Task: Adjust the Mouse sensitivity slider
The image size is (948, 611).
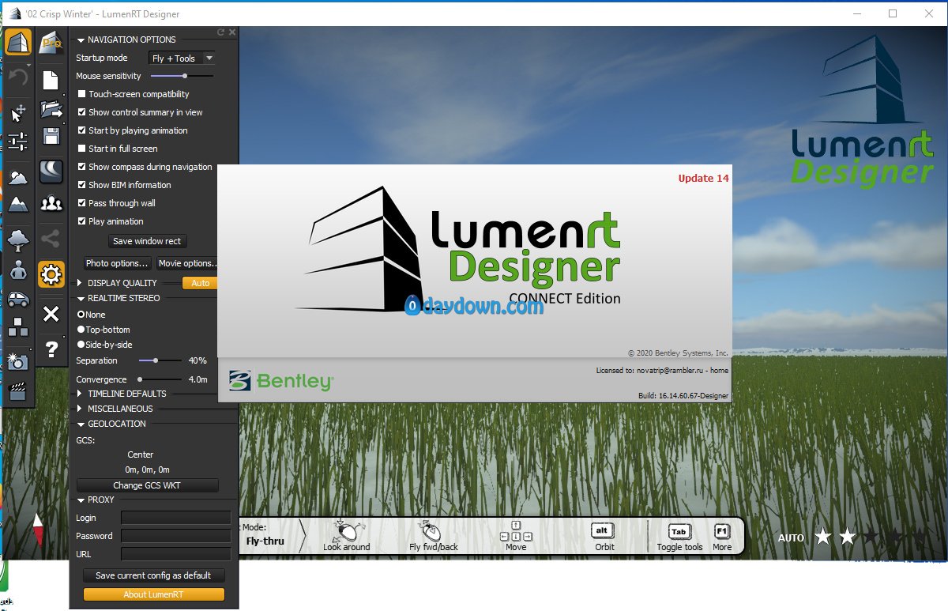Action: (x=182, y=76)
